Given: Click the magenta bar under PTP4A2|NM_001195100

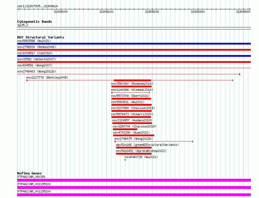Looking at the screenshot, I should click(x=134, y=195).
